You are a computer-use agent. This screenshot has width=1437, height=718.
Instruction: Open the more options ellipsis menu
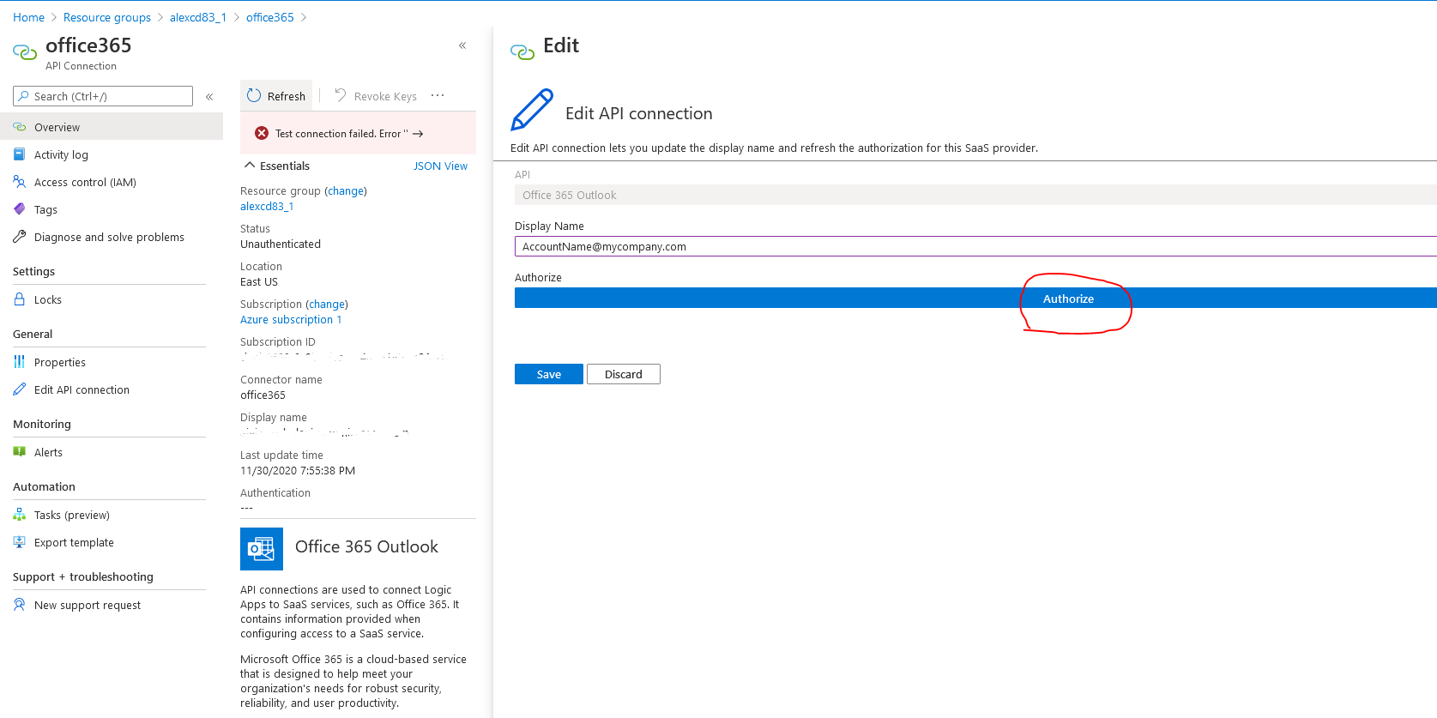[x=438, y=95]
